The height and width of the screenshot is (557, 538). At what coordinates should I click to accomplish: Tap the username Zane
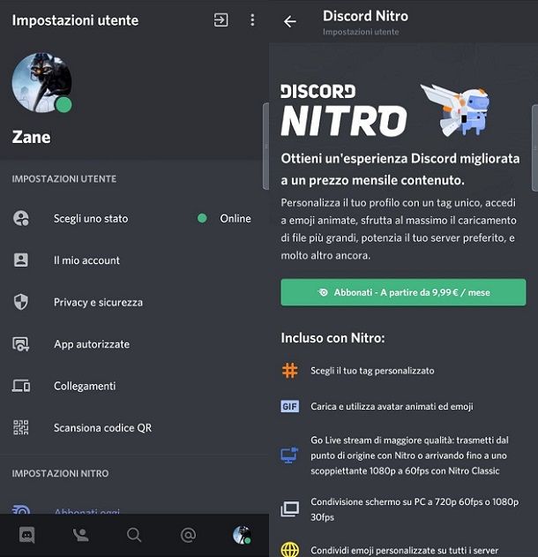[x=31, y=137]
